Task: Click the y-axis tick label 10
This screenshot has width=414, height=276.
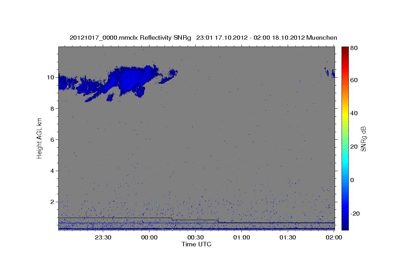Action: (x=50, y=77)
